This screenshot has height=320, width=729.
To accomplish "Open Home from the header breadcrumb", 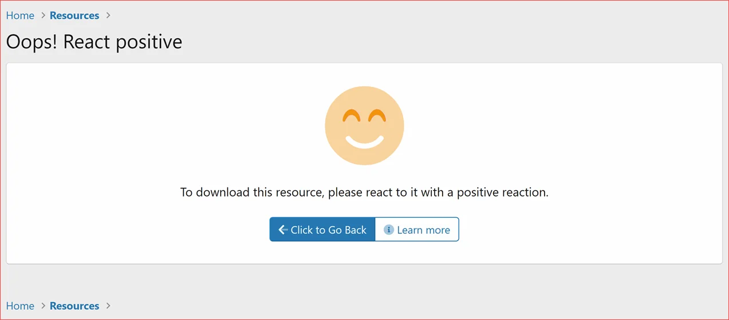I will click(x=20, y=16).
